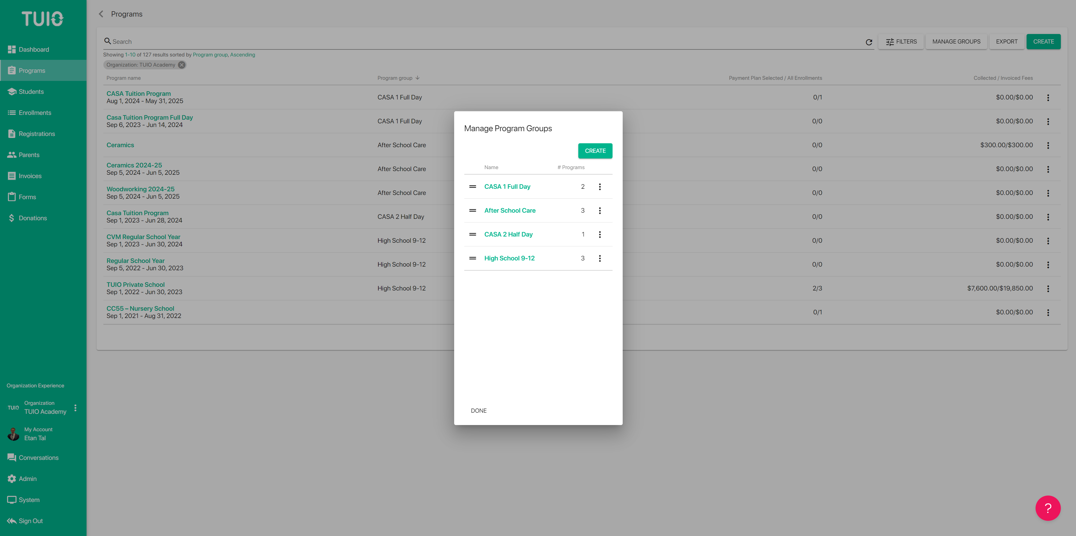Click the '2/3' enrollments cell
This screenshot has height=536, width=1076.
click(817, 288)
